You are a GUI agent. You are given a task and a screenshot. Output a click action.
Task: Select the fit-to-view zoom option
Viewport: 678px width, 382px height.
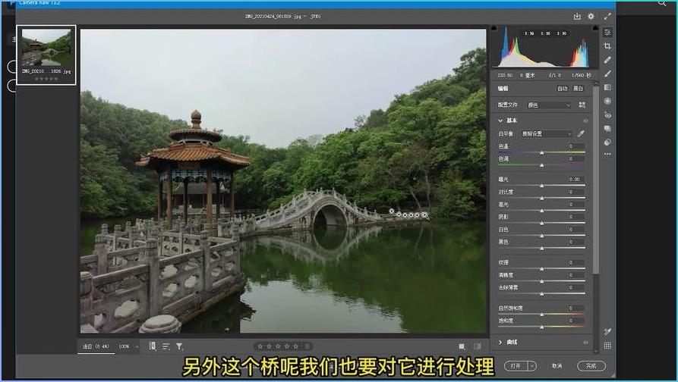[96, 346]
